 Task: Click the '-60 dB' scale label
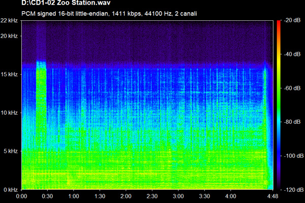pyautogui.click(x=292, y=88)
